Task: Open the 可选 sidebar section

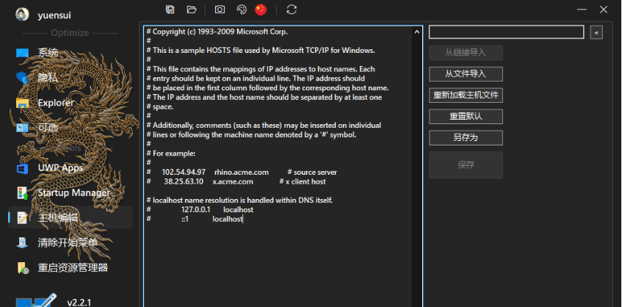Action: (48, 127)
